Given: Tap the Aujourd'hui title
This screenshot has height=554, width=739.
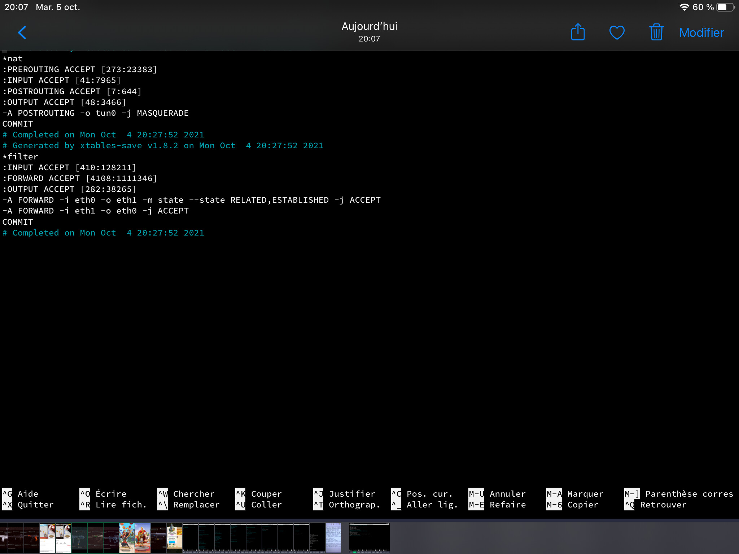Looking at the screenshot, I should pos(369,26).
